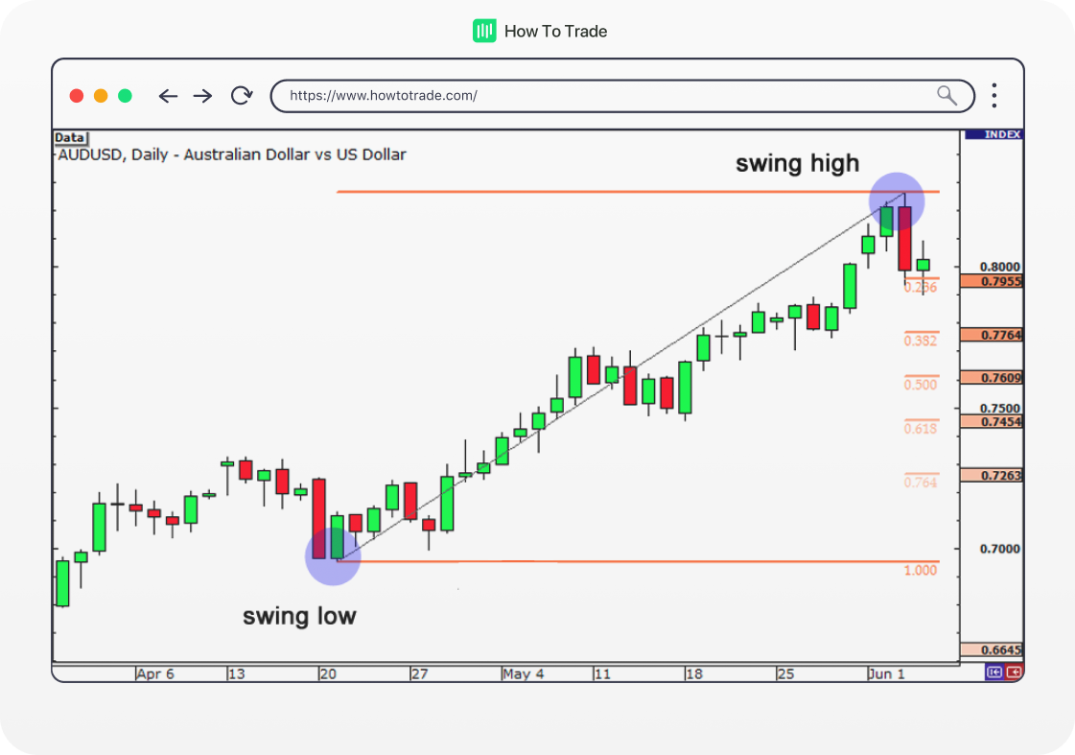This screenshot has height=755, width=1075.
Task: Click the Data label in the chart corner
Action: point(69,137)
